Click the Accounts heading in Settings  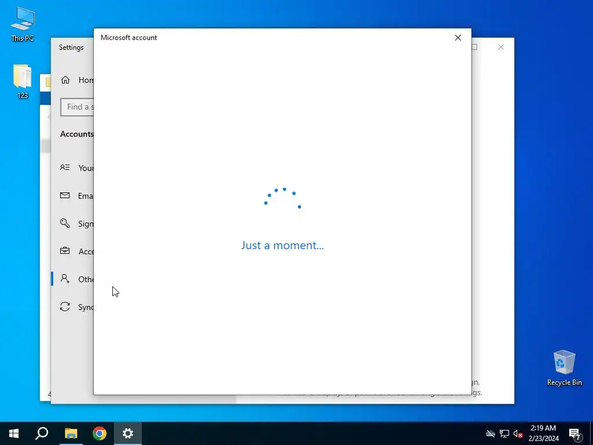(x=77, y=134)
